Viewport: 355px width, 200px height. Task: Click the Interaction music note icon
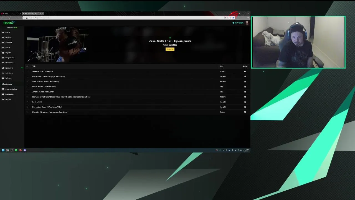(x=3, y=68)
